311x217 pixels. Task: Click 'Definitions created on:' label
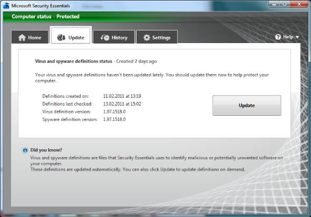(65, 96)
